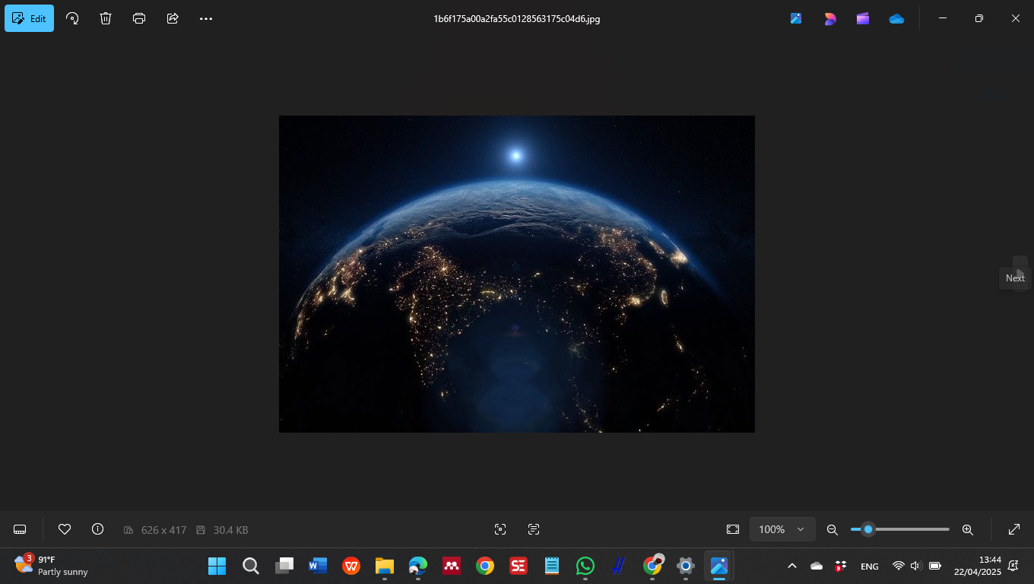Delete the photo with the trash icon
The image size is (1034, 584).
coord(106,18)
